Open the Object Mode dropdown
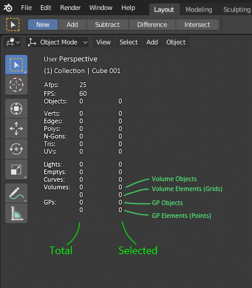Screen dimensions: 252x288 coord(57,42)
